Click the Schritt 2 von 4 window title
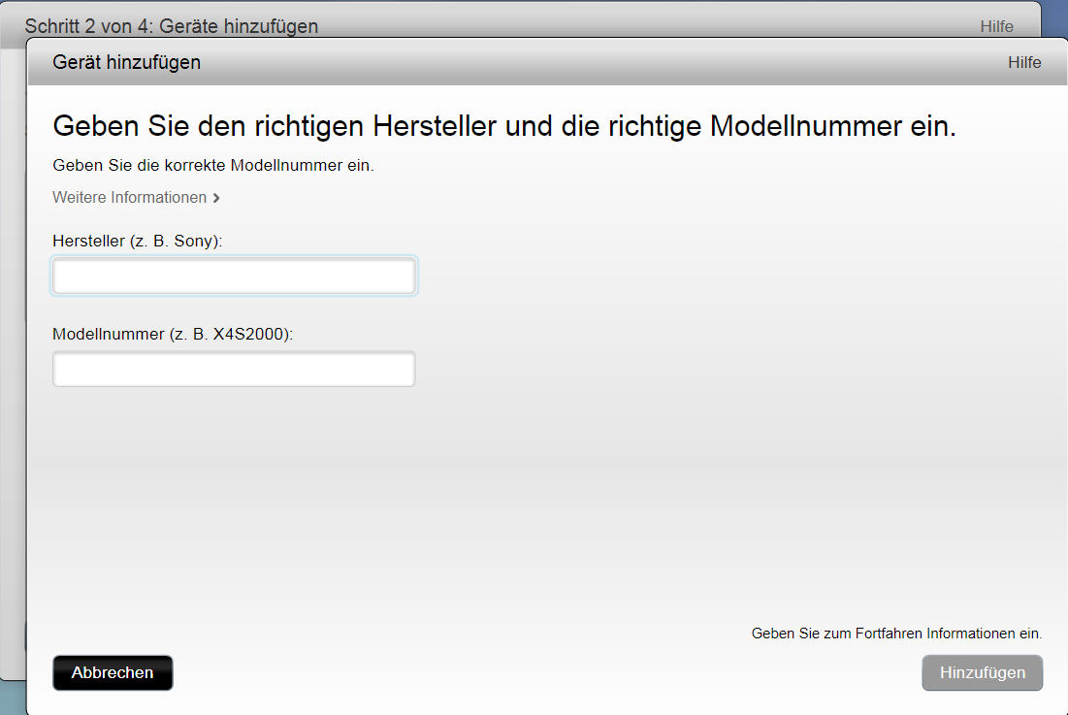Image resolution: width=1068 pixels, height=715 pixels. point(172,26)
